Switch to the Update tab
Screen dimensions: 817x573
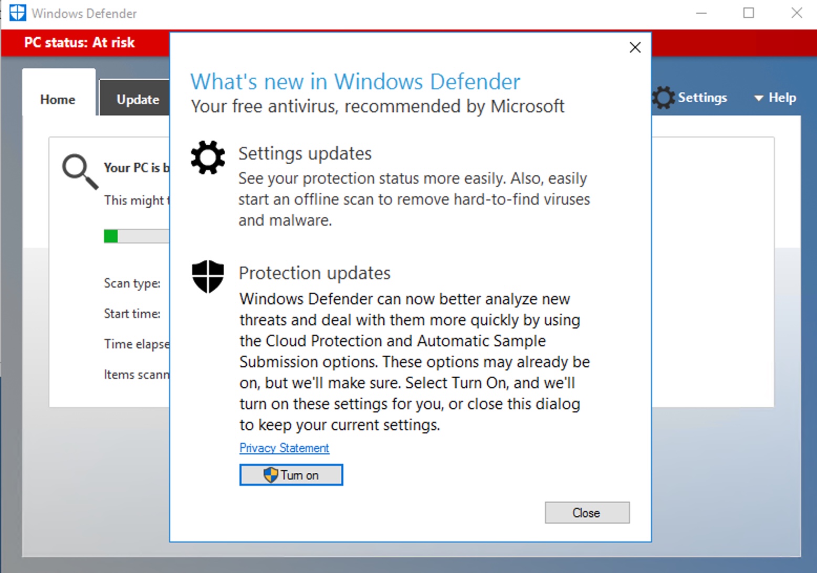(134, 98)
